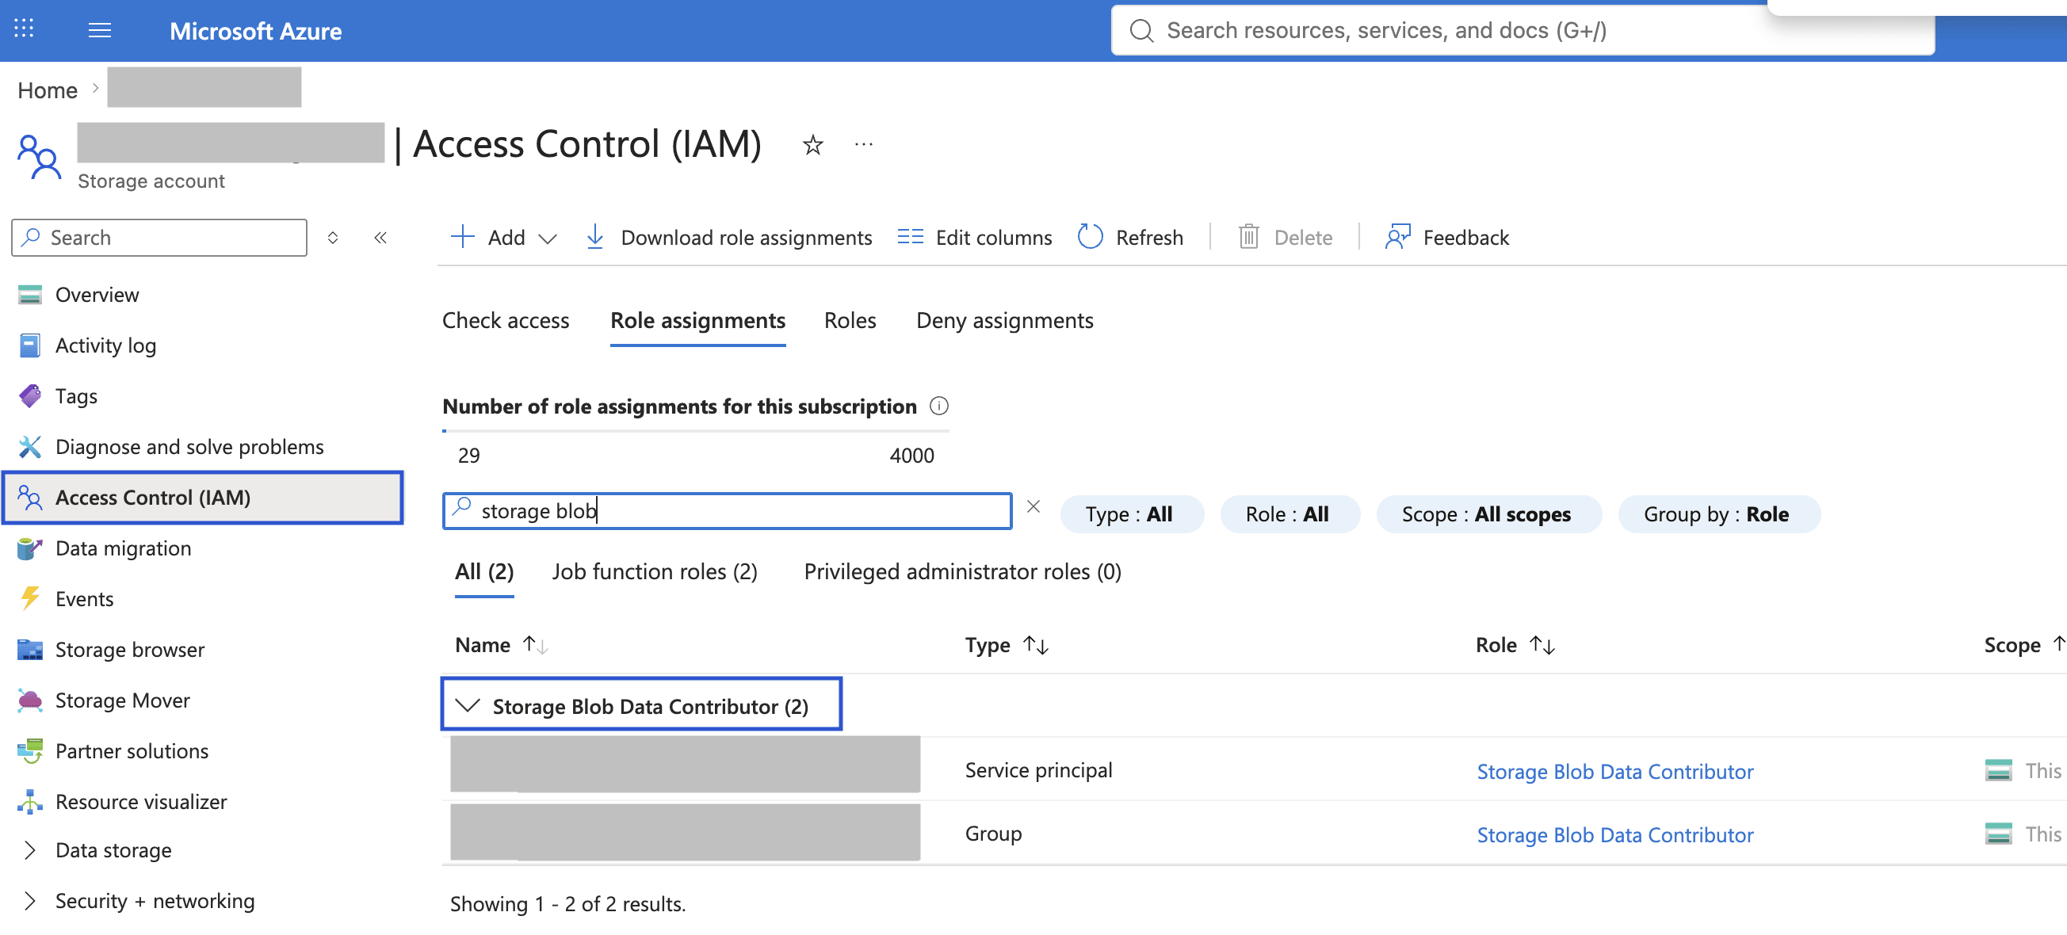Image resolution: width=2067 pixels, height=935 pixels.
Task: Open the Azure apps grid launcher
Action: tap(24, 29)
